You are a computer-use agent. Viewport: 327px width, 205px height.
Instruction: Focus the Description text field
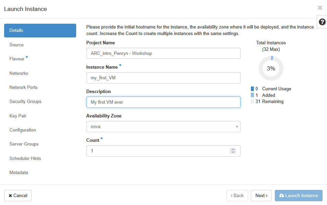pos(163,102)
